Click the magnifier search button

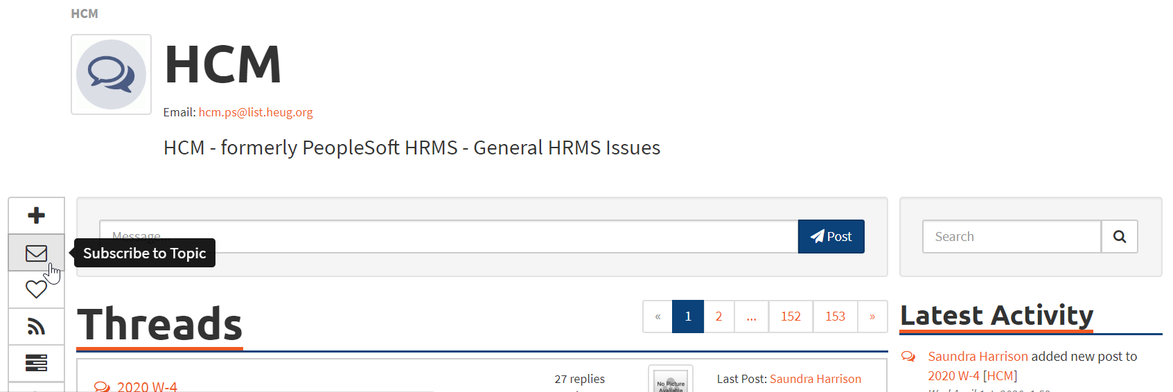tap(1119, 237)
